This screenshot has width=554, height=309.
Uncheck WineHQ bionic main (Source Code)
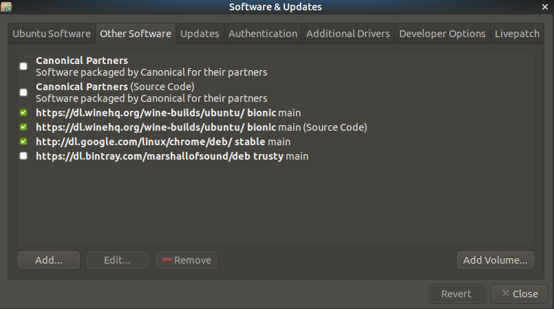23,127
